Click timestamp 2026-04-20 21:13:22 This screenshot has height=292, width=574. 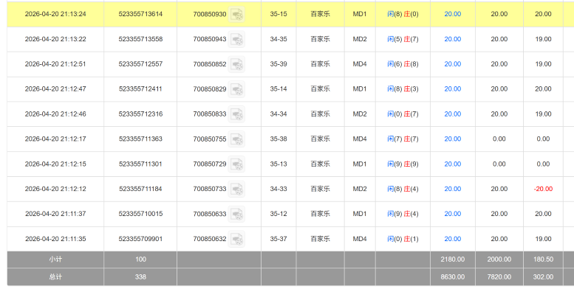55,39
